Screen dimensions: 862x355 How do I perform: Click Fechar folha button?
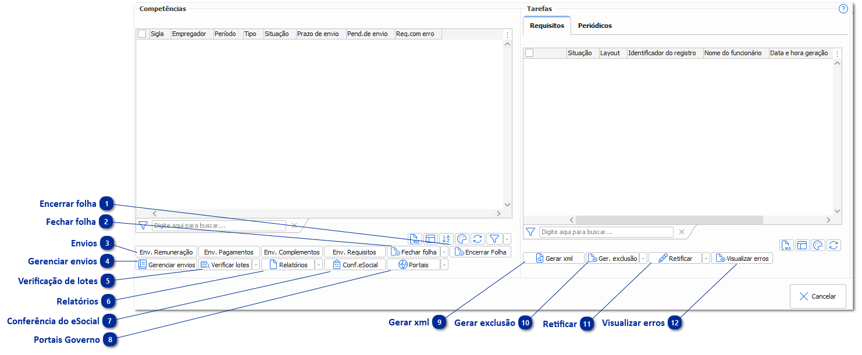coord(413,252)
